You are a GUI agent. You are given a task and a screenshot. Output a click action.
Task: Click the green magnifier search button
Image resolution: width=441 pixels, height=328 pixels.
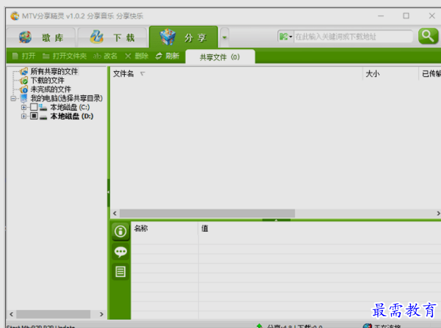[428, 36]
